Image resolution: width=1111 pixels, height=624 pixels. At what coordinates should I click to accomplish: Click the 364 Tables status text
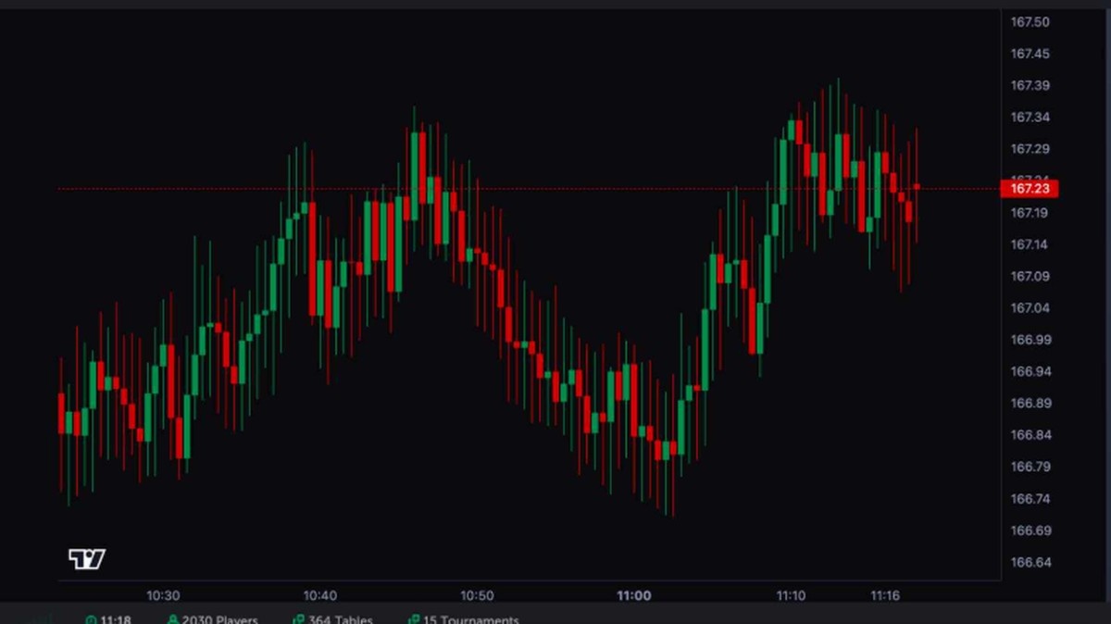coord(341,620)
